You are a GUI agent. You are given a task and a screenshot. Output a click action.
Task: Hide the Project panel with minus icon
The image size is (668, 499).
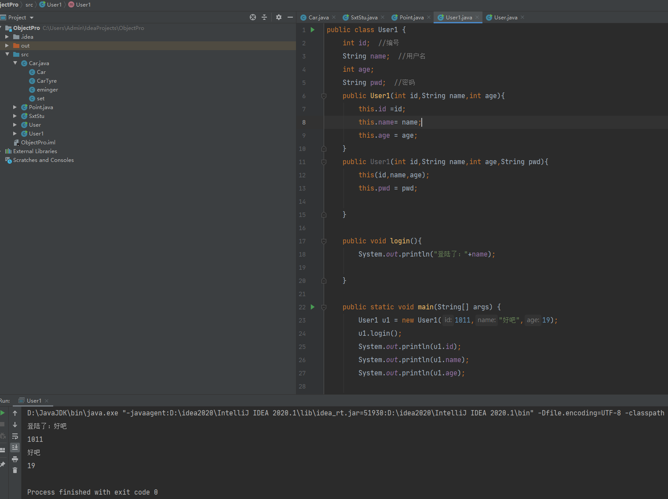pyautogui.click(x=290, y=17)
